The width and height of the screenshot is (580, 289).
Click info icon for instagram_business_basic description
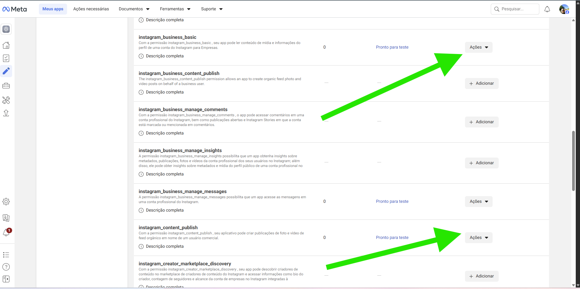(141, 56)
